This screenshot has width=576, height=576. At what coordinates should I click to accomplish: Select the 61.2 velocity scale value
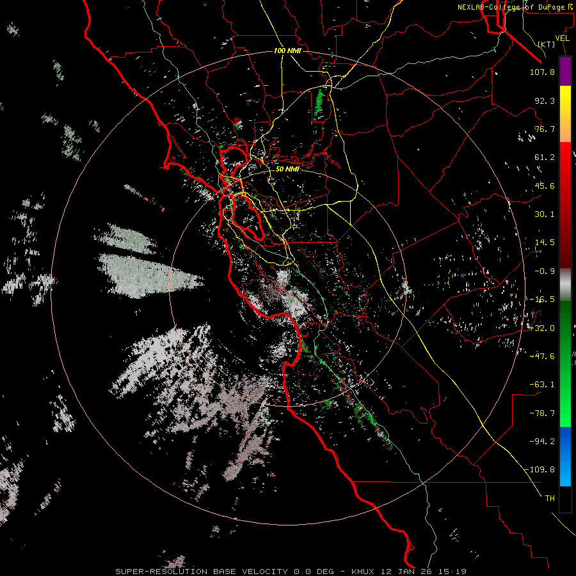coord(545,157)
